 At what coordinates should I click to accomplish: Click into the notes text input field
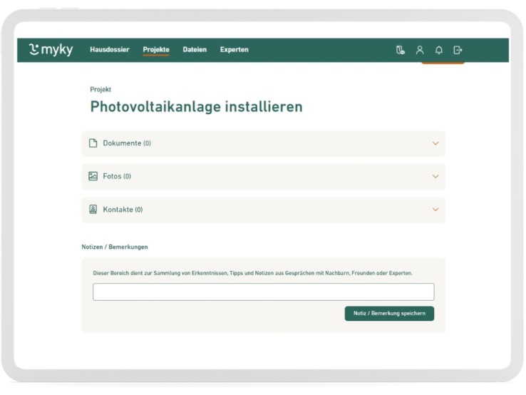coord(263,292)
